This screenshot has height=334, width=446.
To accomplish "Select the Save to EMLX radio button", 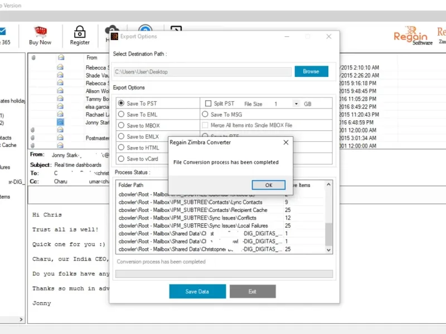I will [121, 136].
